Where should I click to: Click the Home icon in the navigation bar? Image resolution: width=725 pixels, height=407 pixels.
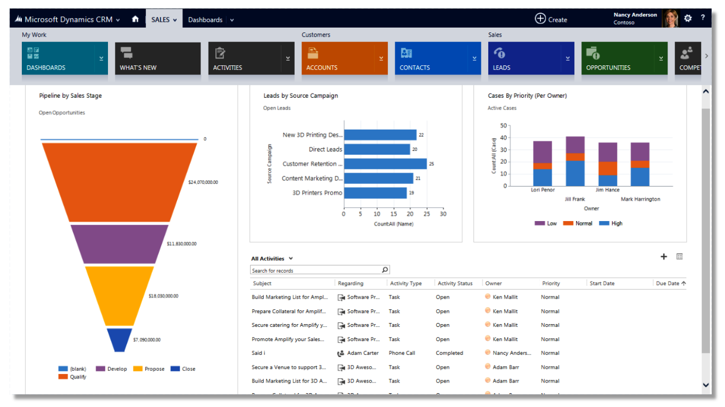coord(136,19)
